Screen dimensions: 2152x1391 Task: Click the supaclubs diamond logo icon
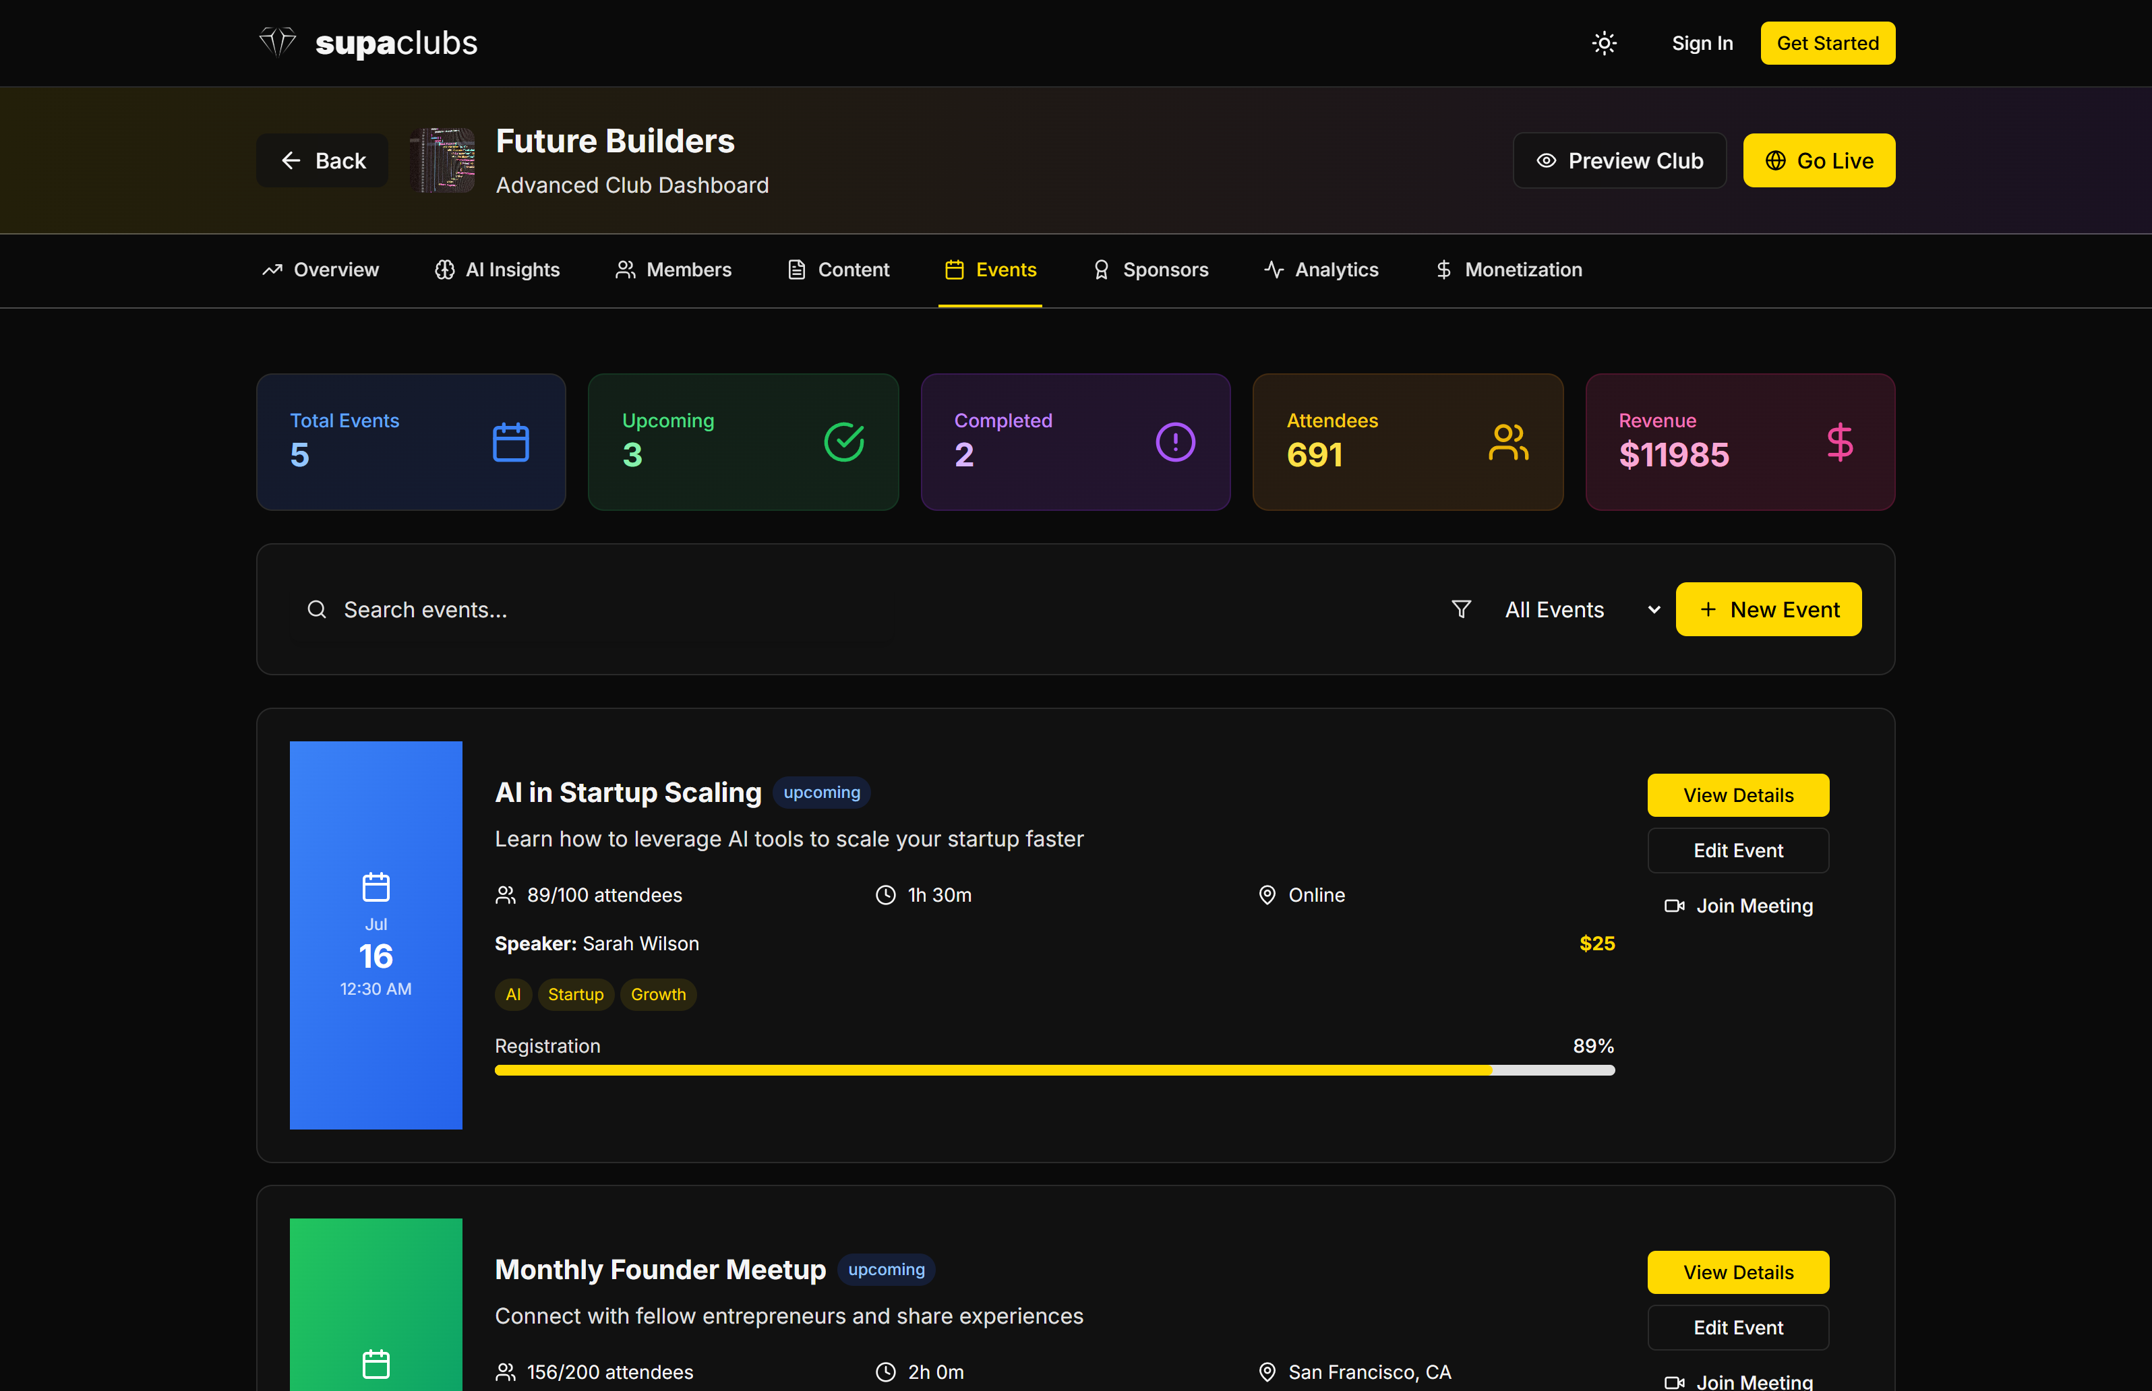[277, 42]
